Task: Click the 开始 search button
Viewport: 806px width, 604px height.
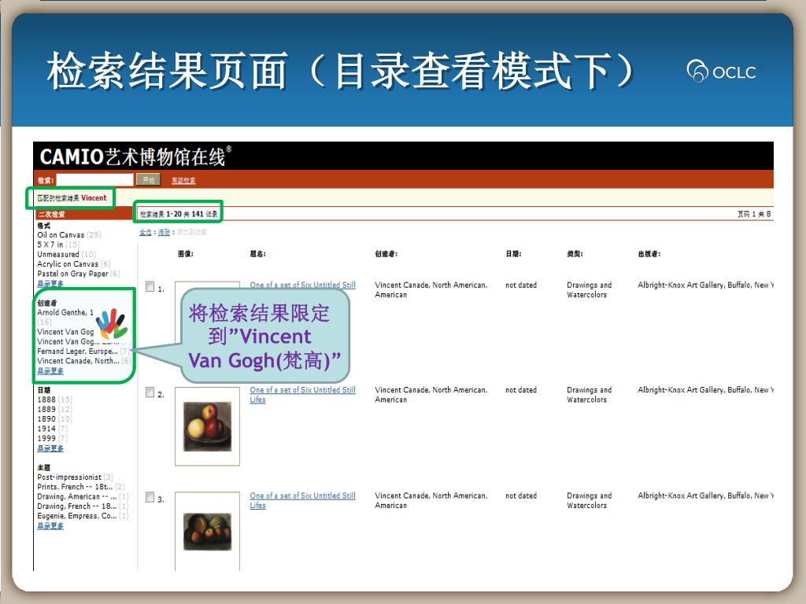Action: pos(149,180)
